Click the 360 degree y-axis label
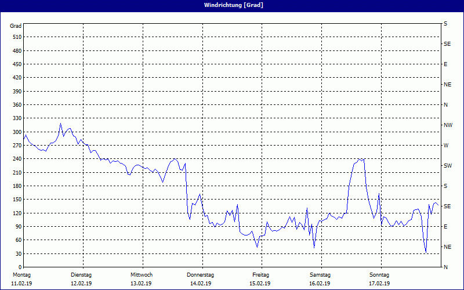Image resolution: width=464 pixels, height=290 pixels. coord(16,105)
